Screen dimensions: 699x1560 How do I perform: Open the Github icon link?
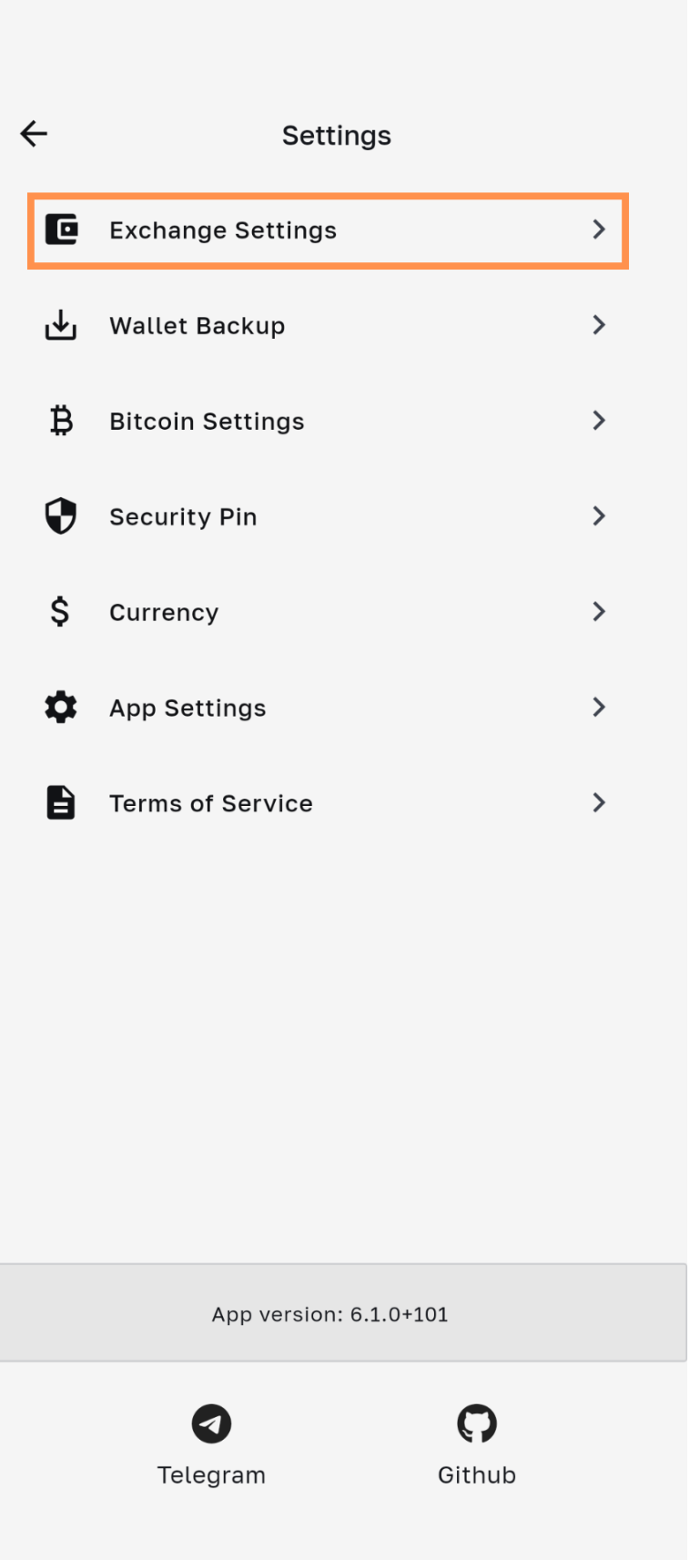click(x=477, y=1423)
